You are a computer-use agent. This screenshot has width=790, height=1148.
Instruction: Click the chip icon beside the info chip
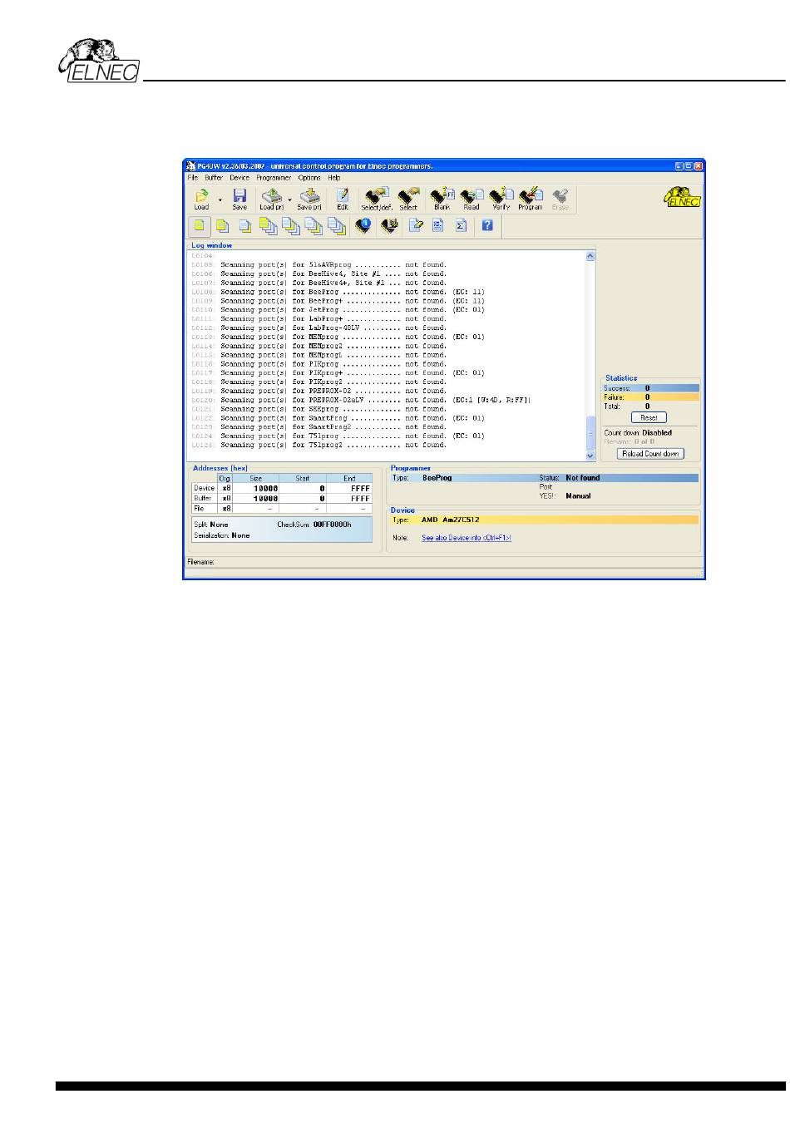coord(388,226)
